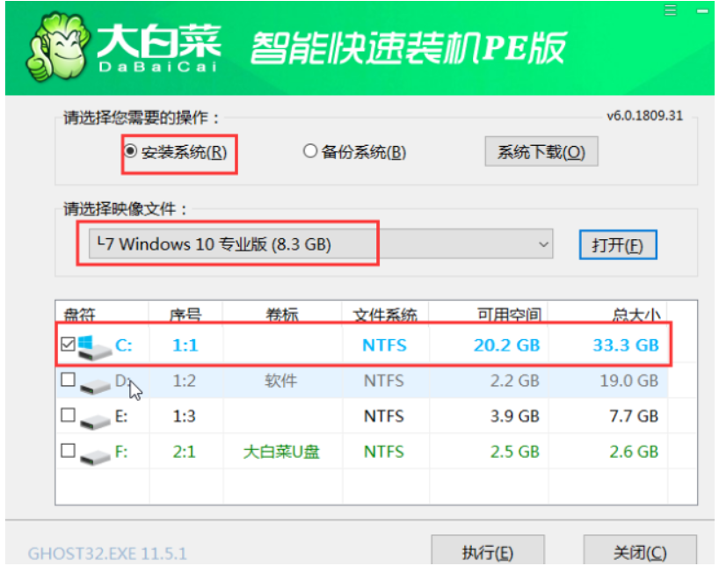Click the 2.6 GB total size cell

tap(634, 452)
